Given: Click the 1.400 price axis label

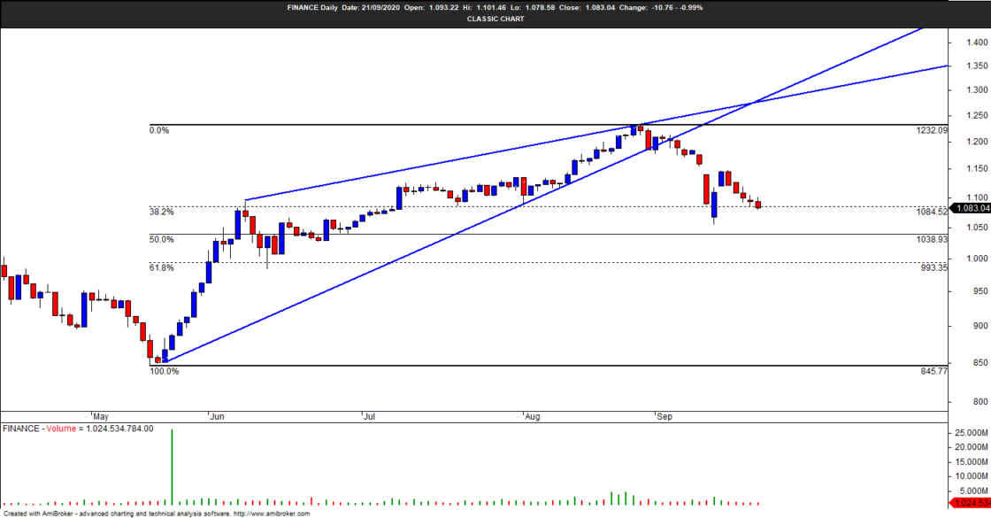Looking at the screenshot, I should point(977,43).
